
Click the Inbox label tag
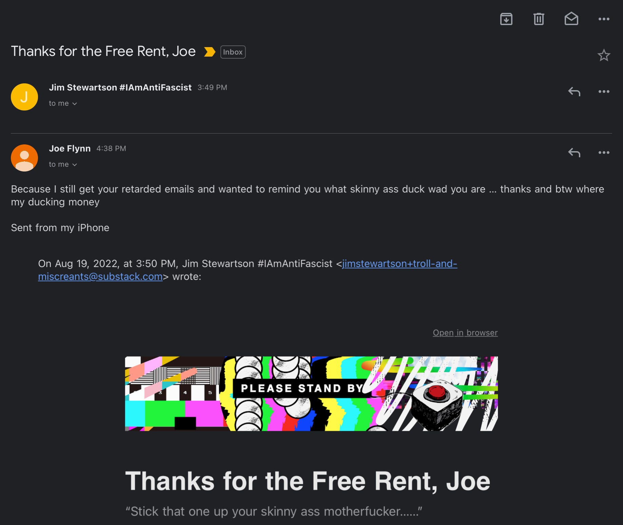click(x=233, y=52)
